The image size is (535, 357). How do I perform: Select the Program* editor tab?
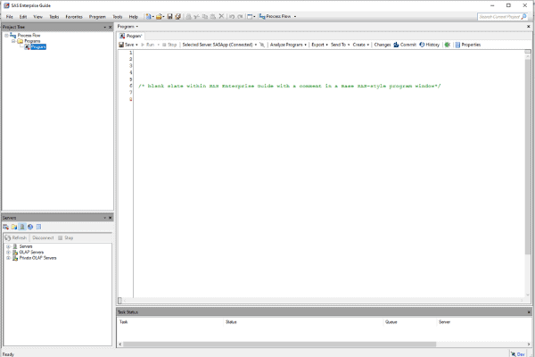131,36
